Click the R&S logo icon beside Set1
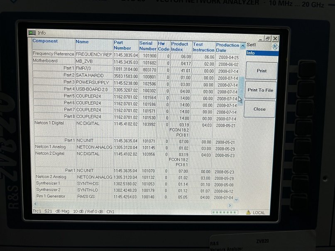 (275, 46)
